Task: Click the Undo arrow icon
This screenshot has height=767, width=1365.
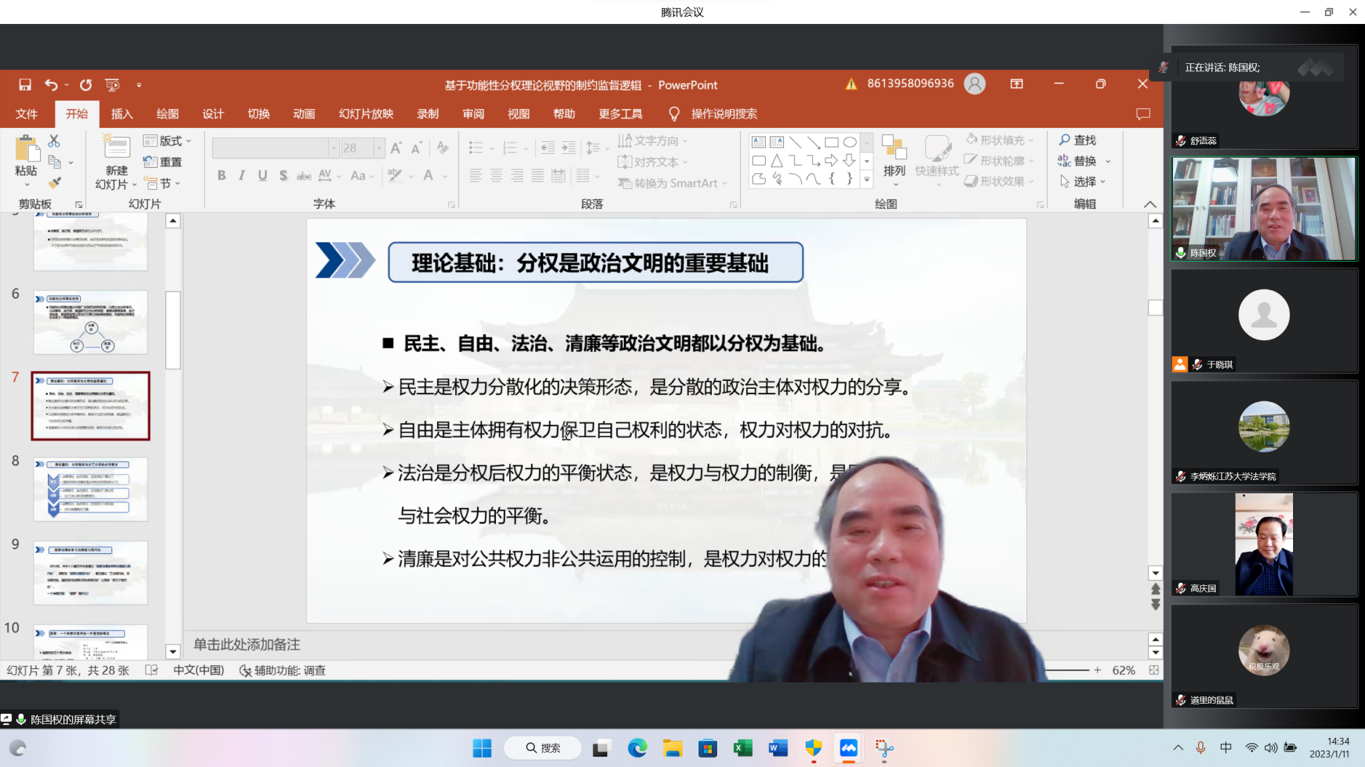Action: pyautogui.click(x=51, y=85)
